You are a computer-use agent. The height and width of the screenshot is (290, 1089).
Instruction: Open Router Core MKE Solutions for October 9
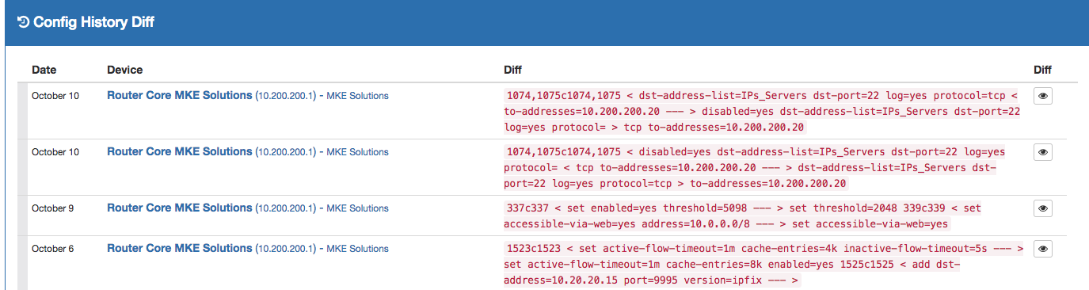point(179,208)
